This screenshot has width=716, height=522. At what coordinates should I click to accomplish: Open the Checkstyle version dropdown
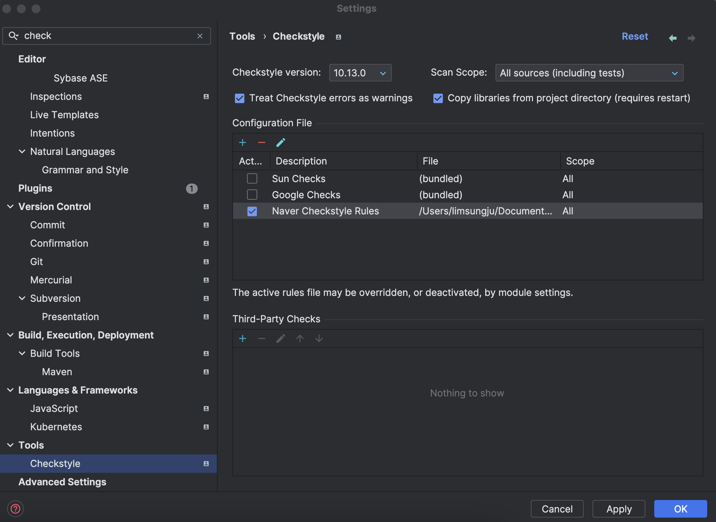click(360, 73)
